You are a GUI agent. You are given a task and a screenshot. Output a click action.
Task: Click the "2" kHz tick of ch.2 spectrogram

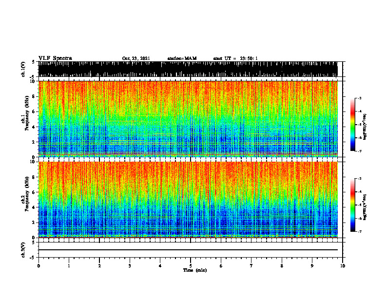point(34,223)
